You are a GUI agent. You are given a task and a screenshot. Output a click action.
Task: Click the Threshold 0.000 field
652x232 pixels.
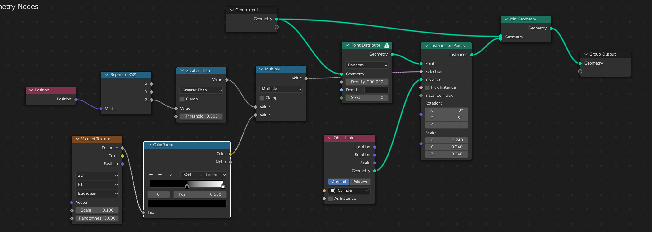201,116
